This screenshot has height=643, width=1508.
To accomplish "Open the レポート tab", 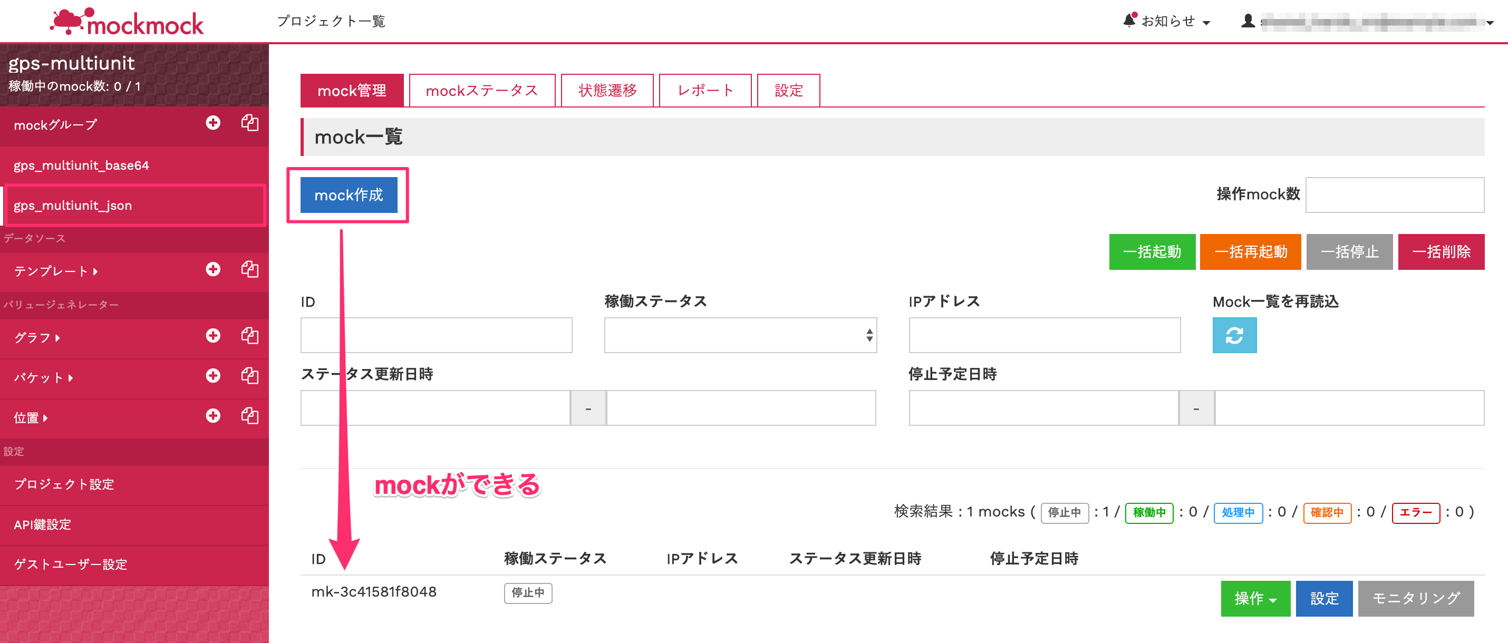I will click(x=705, y=91).
